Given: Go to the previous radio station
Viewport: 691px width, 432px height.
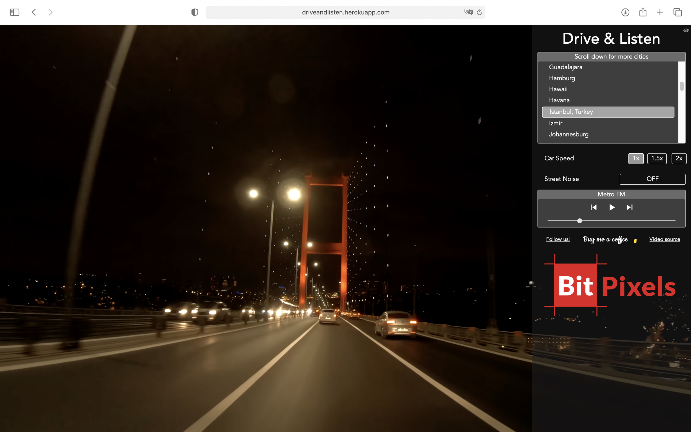Looking at the screenshot, I should pos(593,207).
